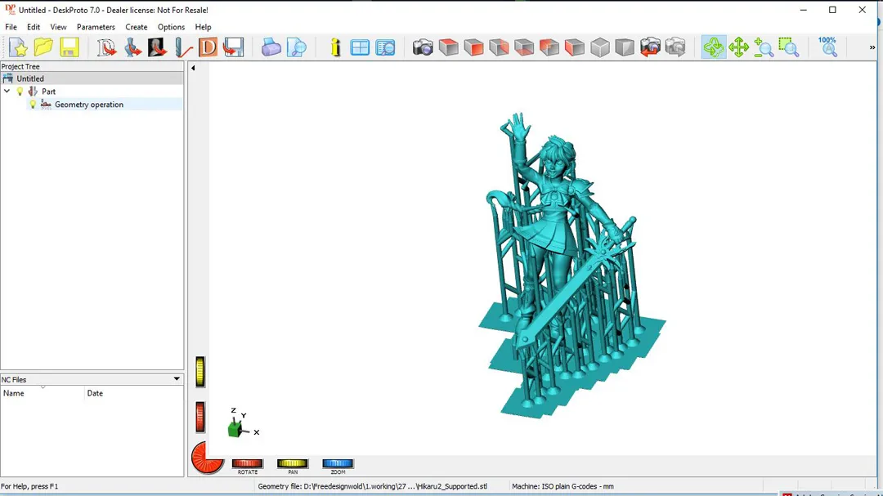
Task: Open the View menu
Action: (x=58, y=27)
